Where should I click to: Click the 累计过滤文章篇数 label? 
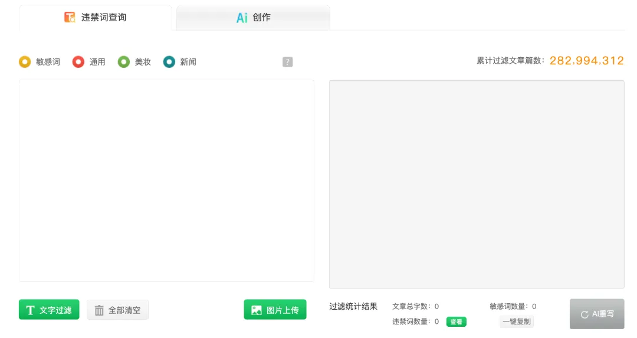coord(510,61)
